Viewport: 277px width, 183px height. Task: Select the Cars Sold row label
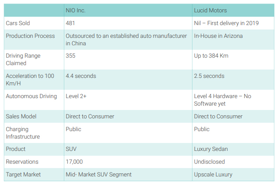coord(18,23)
